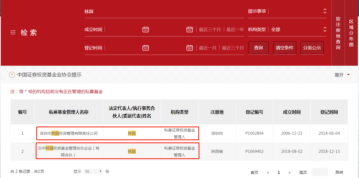
Task: Select 最近一年 for 成立时间
Action: pos(235,30)
